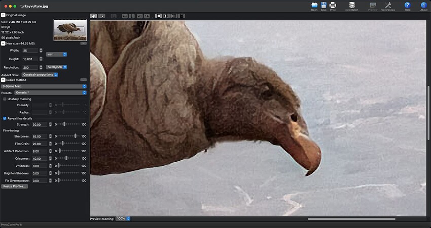Click the Artifact Reduction slider

(x=69, y=151)
